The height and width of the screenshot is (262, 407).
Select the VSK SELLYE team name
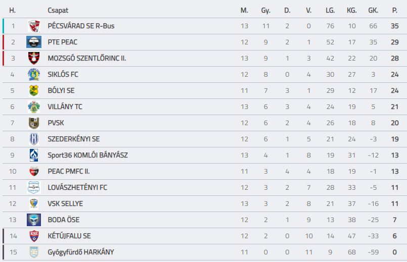click(65, 203)
